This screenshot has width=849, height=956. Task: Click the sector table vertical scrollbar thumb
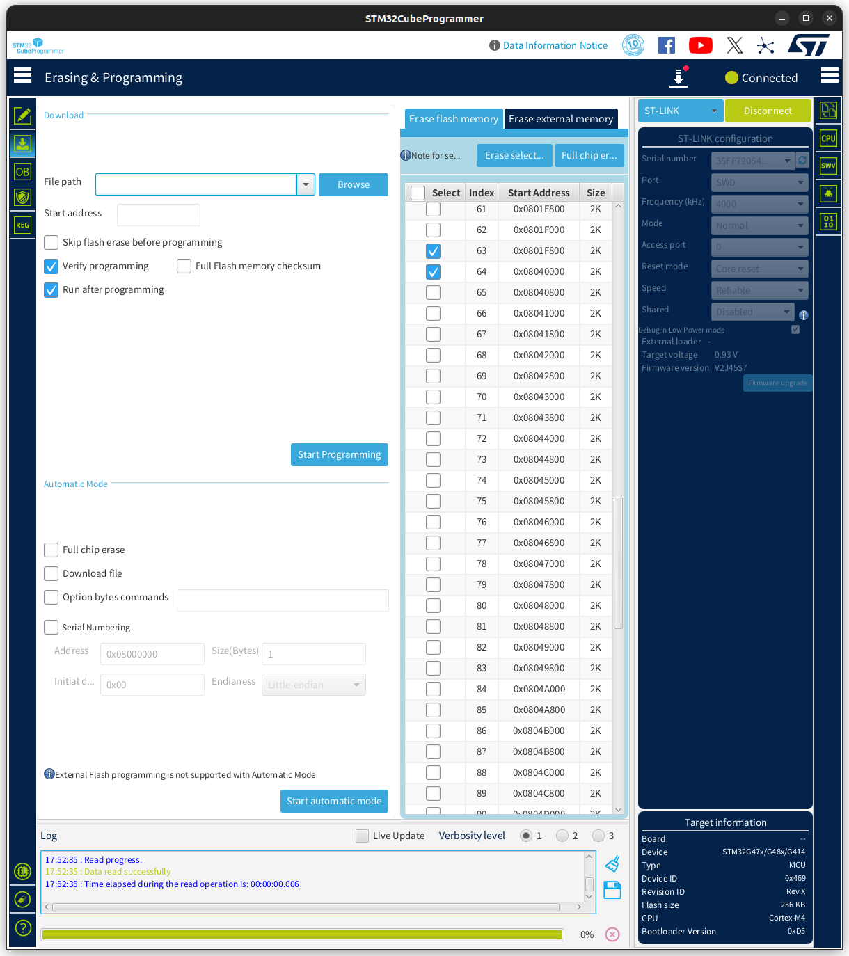pos(618,562)
